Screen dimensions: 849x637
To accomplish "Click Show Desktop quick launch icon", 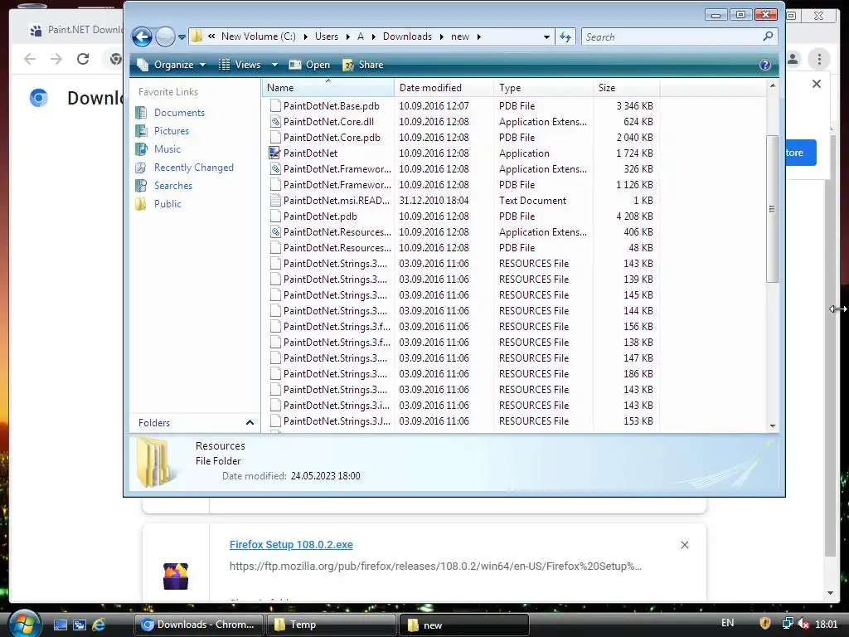I will [60, 625].
